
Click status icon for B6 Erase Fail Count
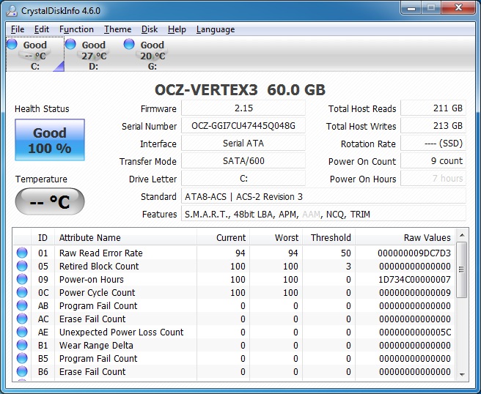[x=22, y=371]
